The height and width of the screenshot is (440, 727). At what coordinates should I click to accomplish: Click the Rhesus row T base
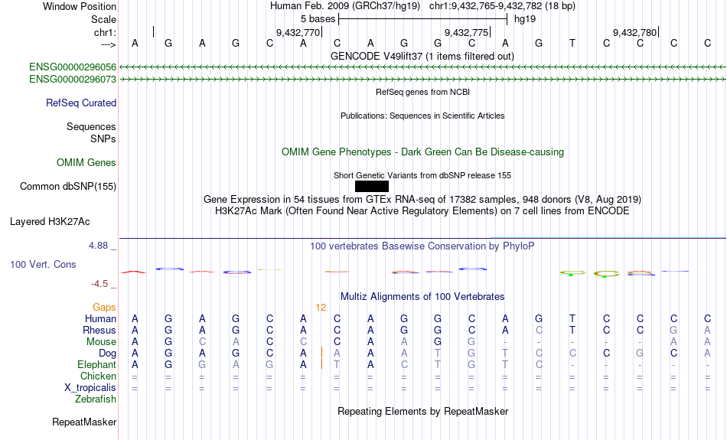572,330
